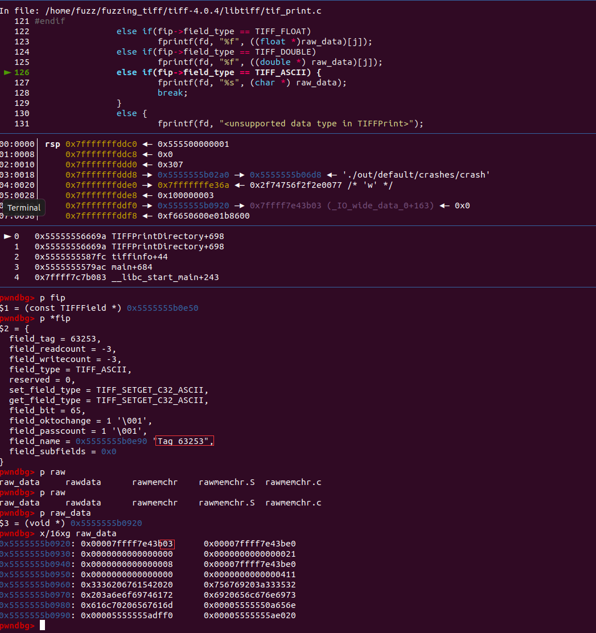Click the file path tif_print.c header
The height and width of the screenshot is (633, 596).
point(183,11)
